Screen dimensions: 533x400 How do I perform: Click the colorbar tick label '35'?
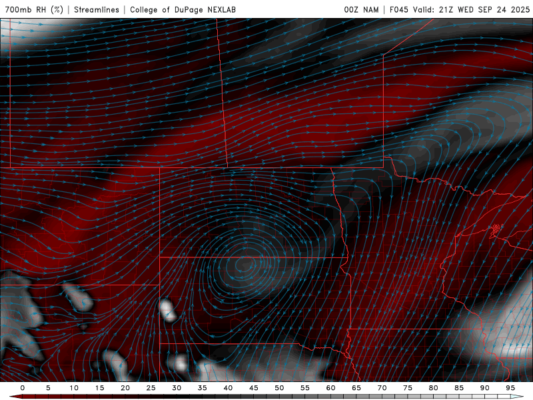coord(203,388)
